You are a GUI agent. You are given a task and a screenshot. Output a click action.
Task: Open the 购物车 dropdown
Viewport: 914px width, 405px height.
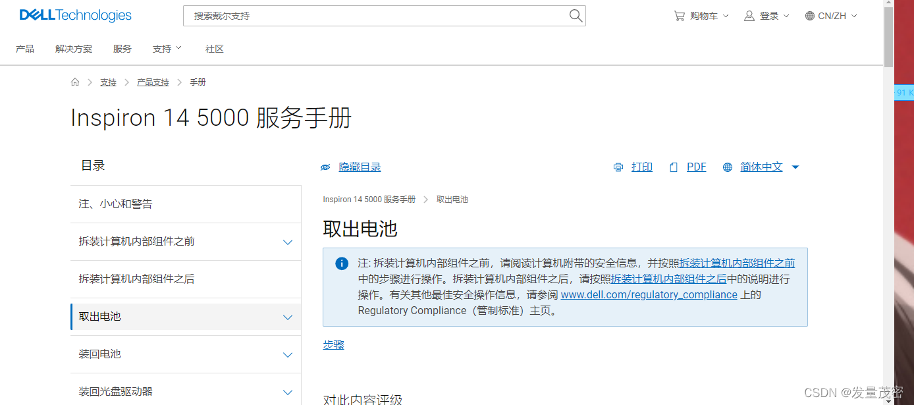(x=701, y=16)
